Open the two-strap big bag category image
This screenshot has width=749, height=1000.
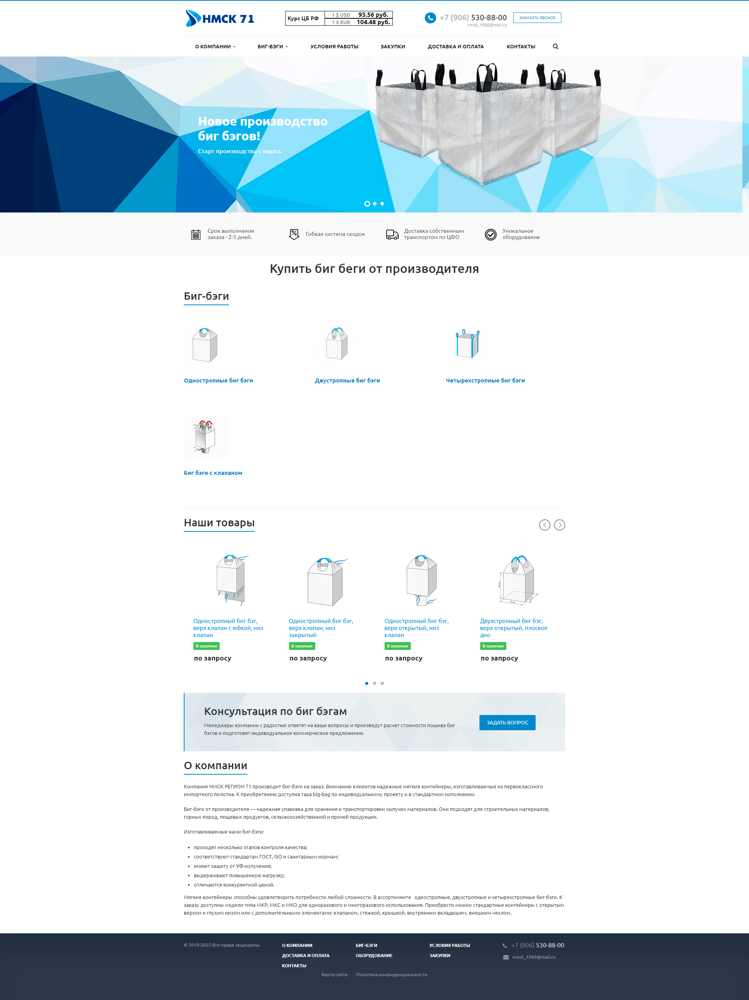point(337,343)
